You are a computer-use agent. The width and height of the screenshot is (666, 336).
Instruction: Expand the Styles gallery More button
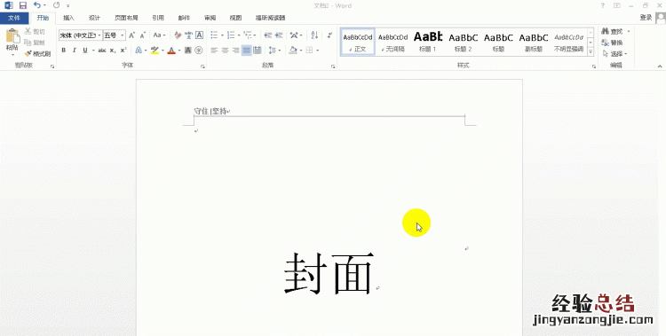pyautogui.click(x=591, y=51)
